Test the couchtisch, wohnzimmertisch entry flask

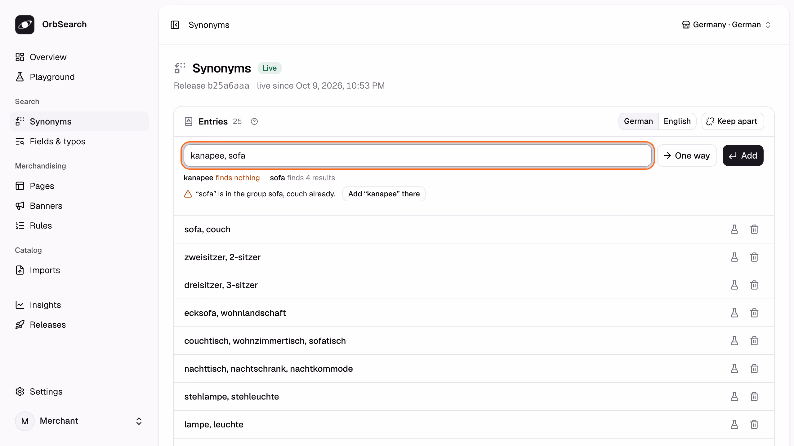pos(734,341)
